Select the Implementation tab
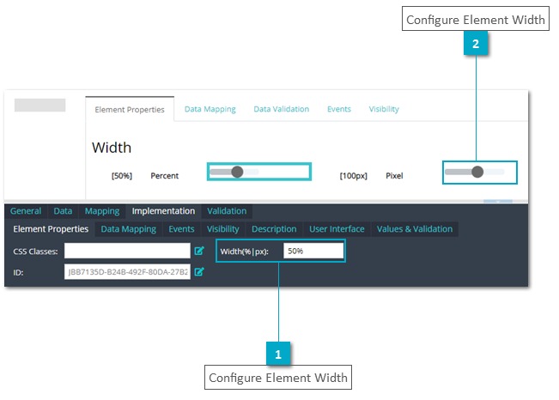559x400 pixels. (163, 211)
